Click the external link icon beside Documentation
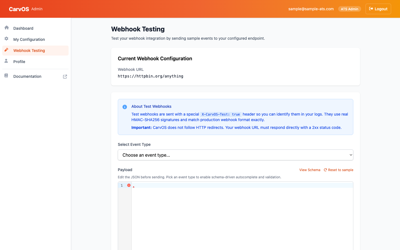 [65, 76]
